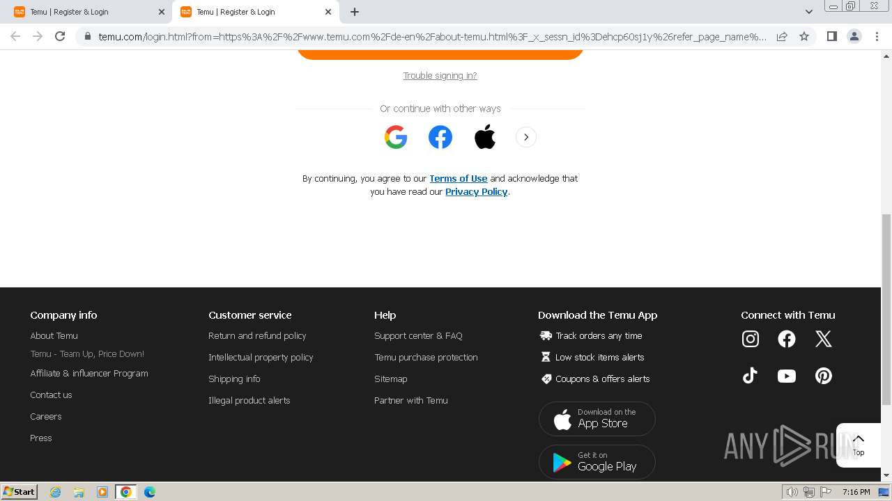This screenshot has height=501, width=892.
Task: Show the system clock at 7:16 PM
Action: pyautogui.click(x=856, y=492)
